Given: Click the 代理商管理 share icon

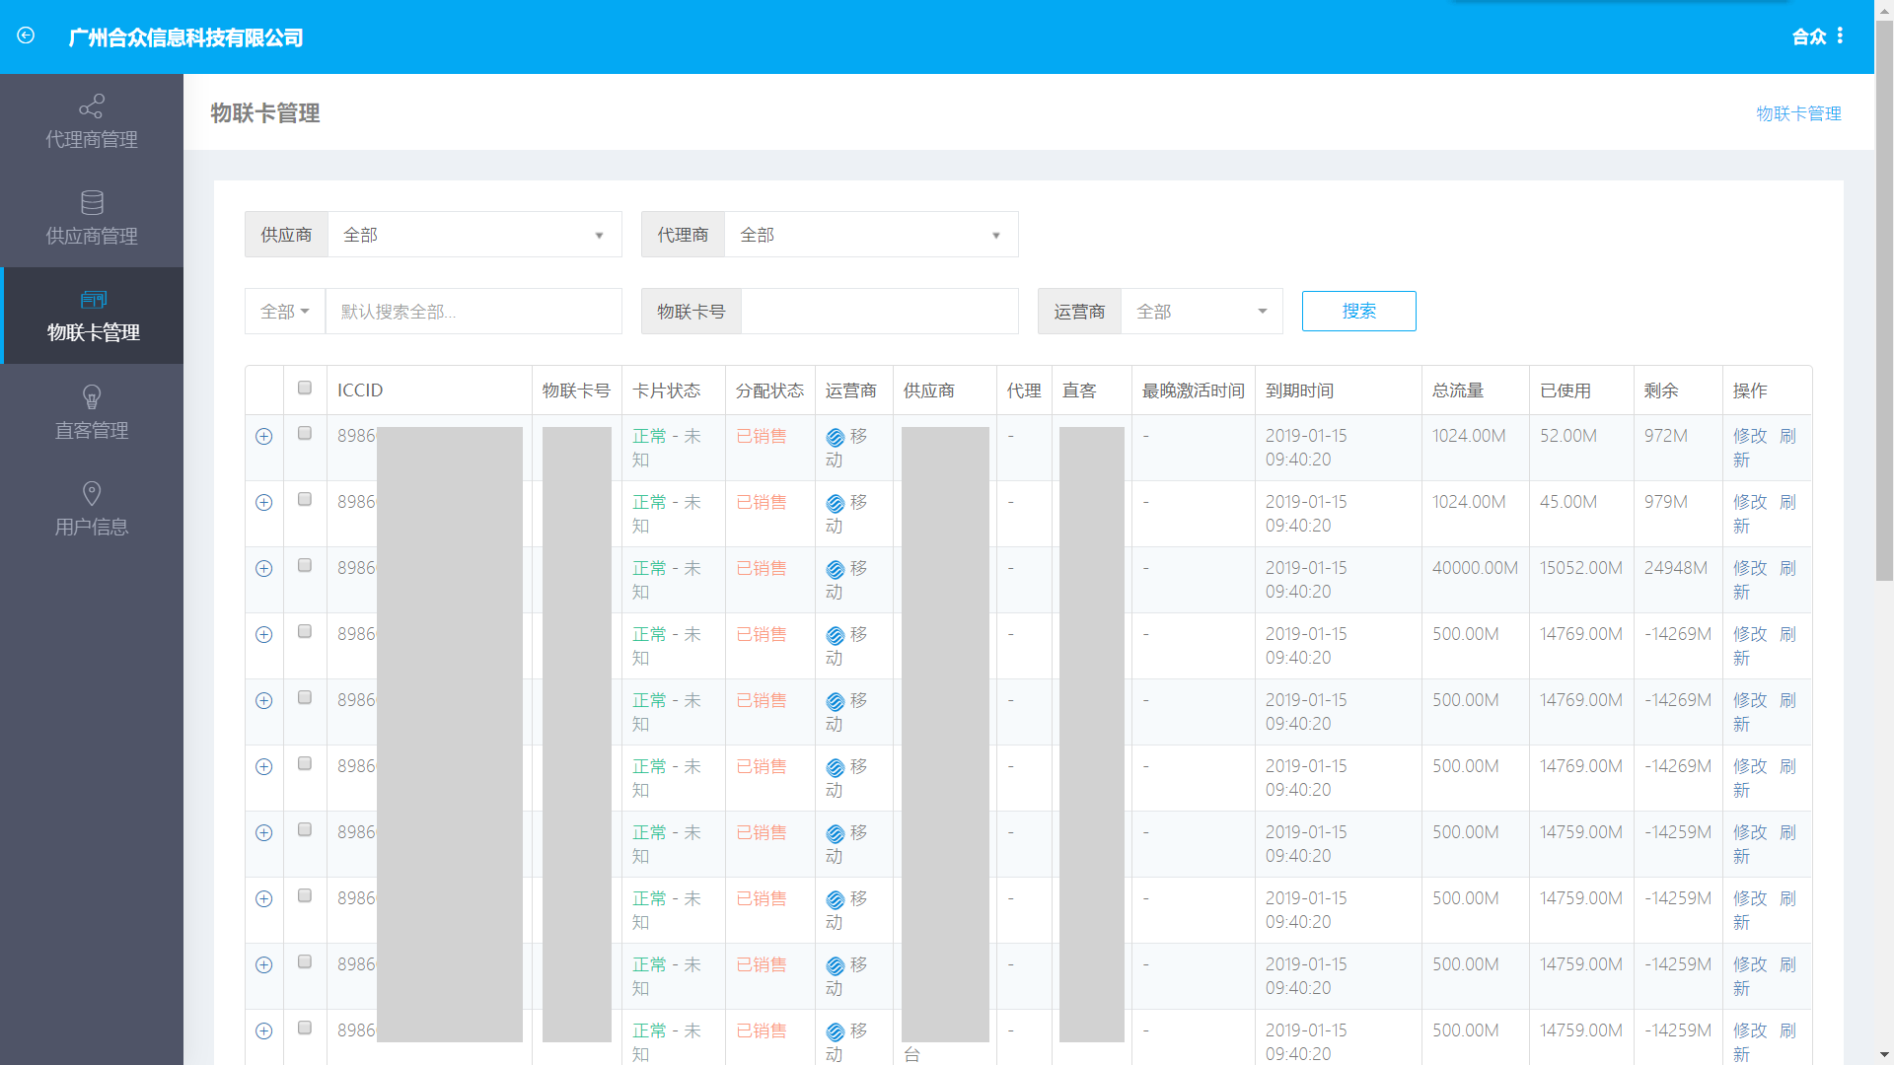Looking at the screenshot, I should coord(92,106).
